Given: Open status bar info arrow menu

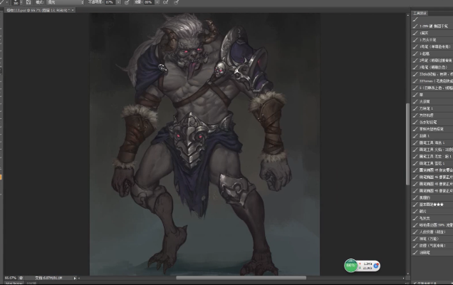Looking at the screenshot, I should (x=75, y=278).
